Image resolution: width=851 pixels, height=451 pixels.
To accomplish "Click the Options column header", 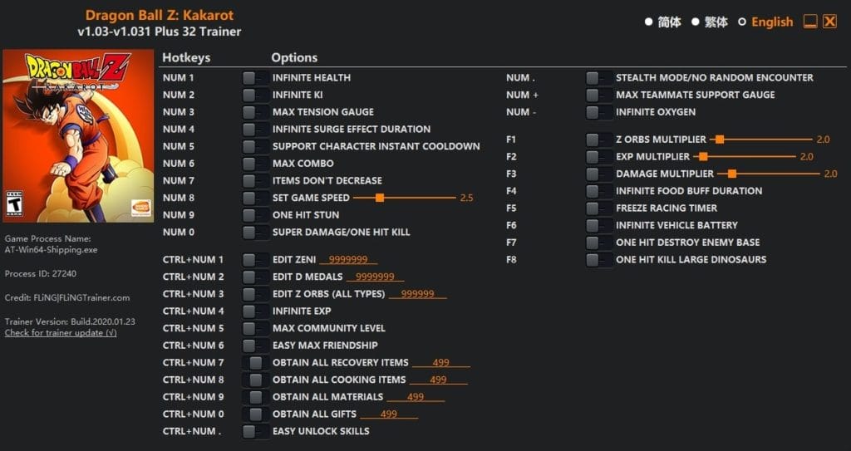I will point(295,57).
